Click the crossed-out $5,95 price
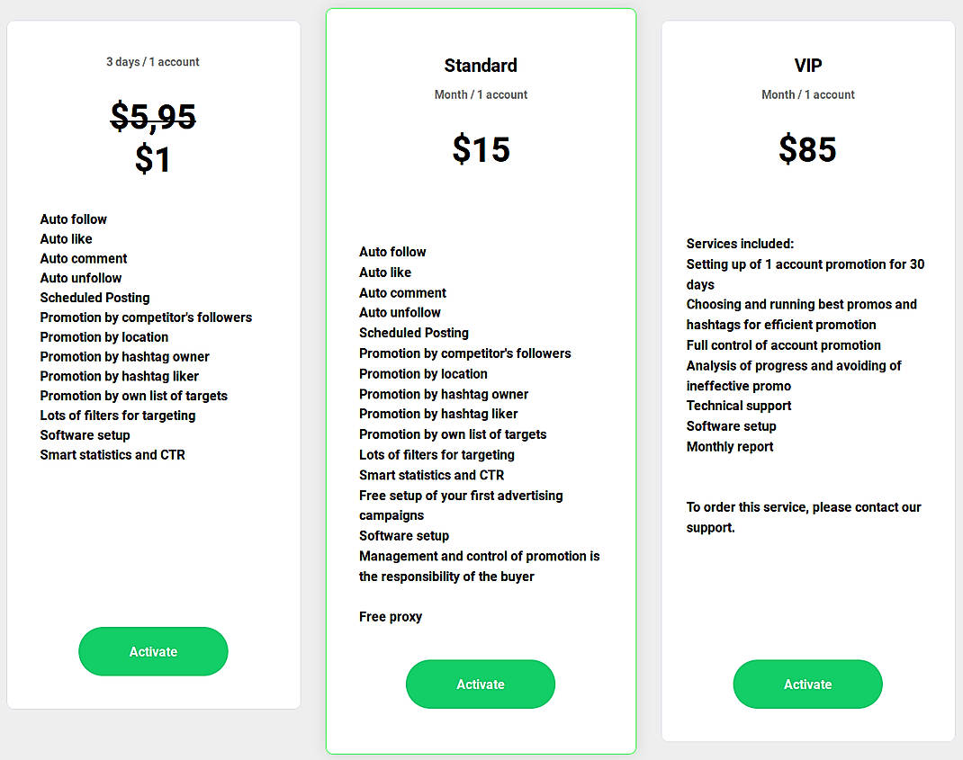963x760 pixels. [153, 117]
